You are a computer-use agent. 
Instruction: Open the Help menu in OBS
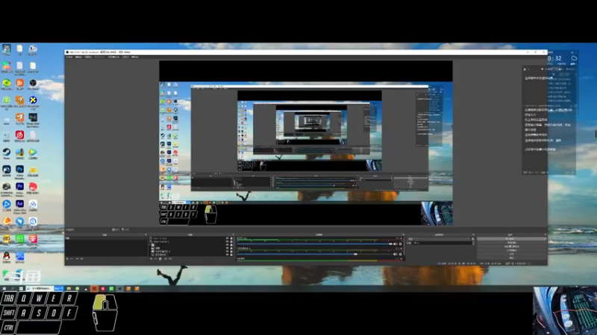pos(135,57)
